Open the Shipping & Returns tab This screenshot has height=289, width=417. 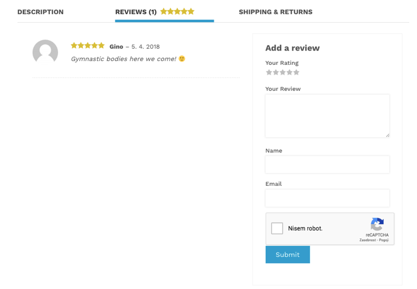pyautogui.click(x=276, y=12)
